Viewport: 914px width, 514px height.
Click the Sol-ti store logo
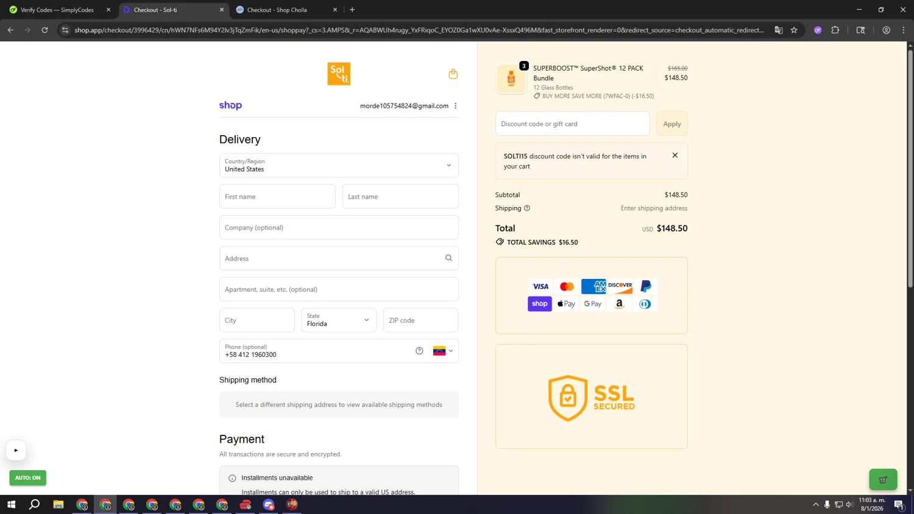pos(339,74)
